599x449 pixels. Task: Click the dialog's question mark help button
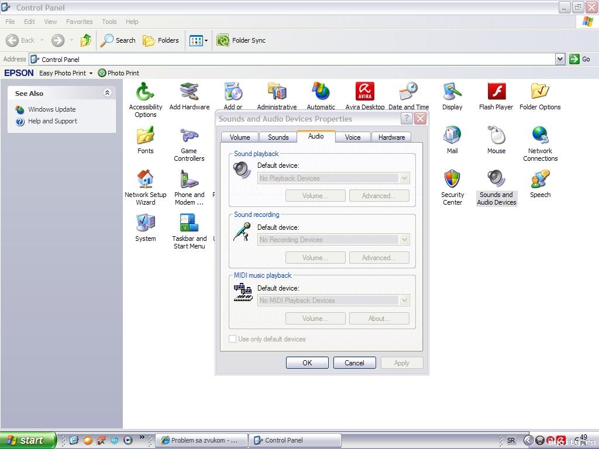pos(407,119)
